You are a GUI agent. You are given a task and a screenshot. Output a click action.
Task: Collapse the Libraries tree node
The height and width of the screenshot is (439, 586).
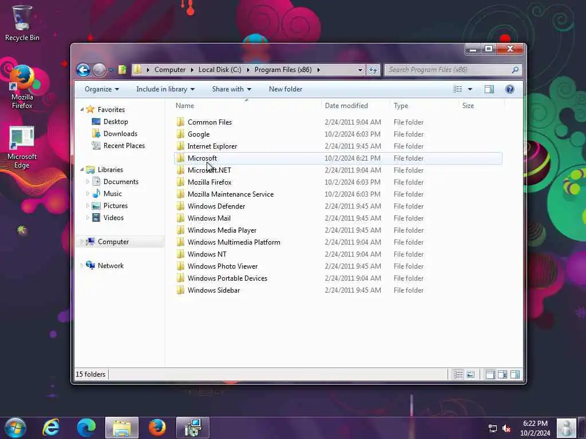click(82, 169)
